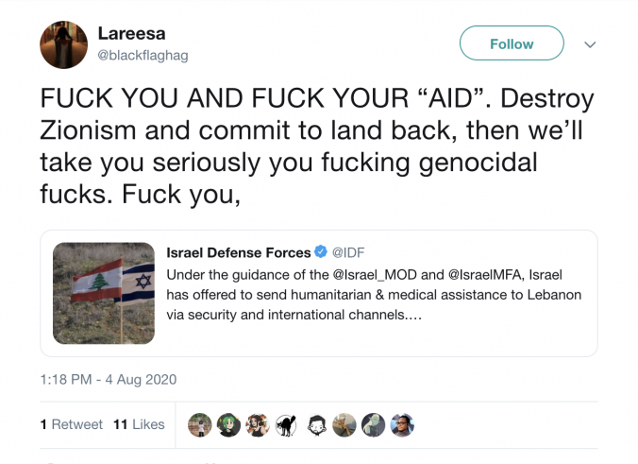Screen dimensions: 638x464
Task: Open the Israel Defense Forces account name
Action: pos(238,252)
